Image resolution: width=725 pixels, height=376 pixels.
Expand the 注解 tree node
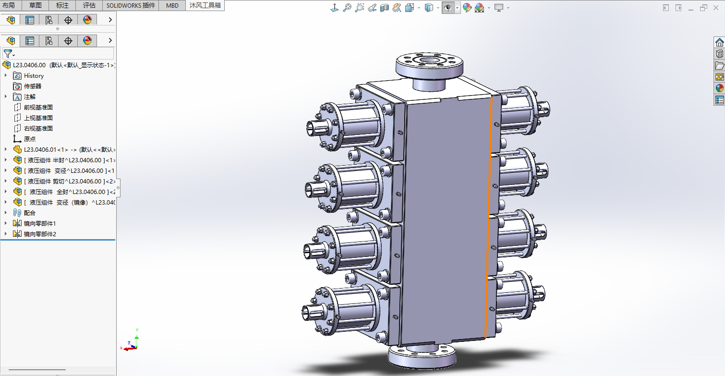point(6,97)
